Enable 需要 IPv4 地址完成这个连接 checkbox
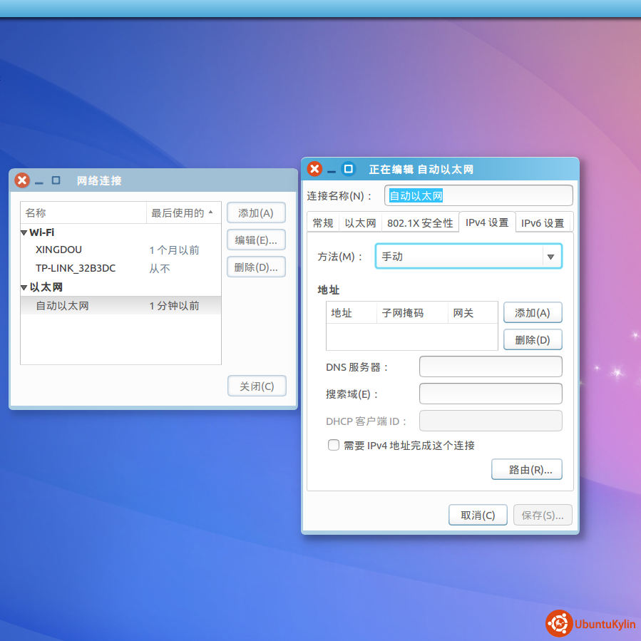 (333, 445)
